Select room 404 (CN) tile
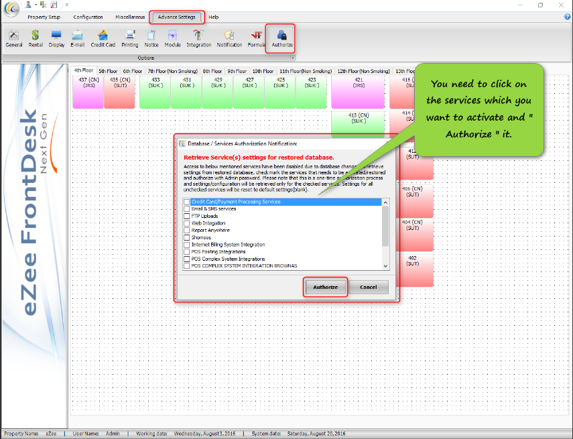The width and height of the screenshot is (573, 439). [416, 235]
